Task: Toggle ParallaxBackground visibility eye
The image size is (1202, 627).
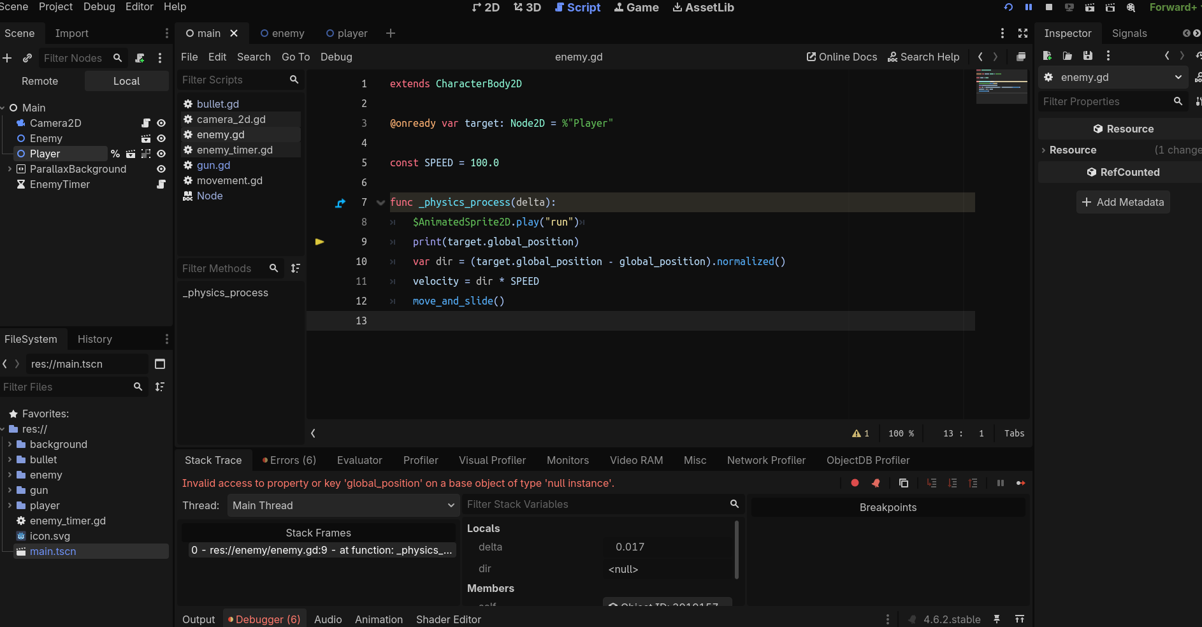Action: click(x=161, y=169)
